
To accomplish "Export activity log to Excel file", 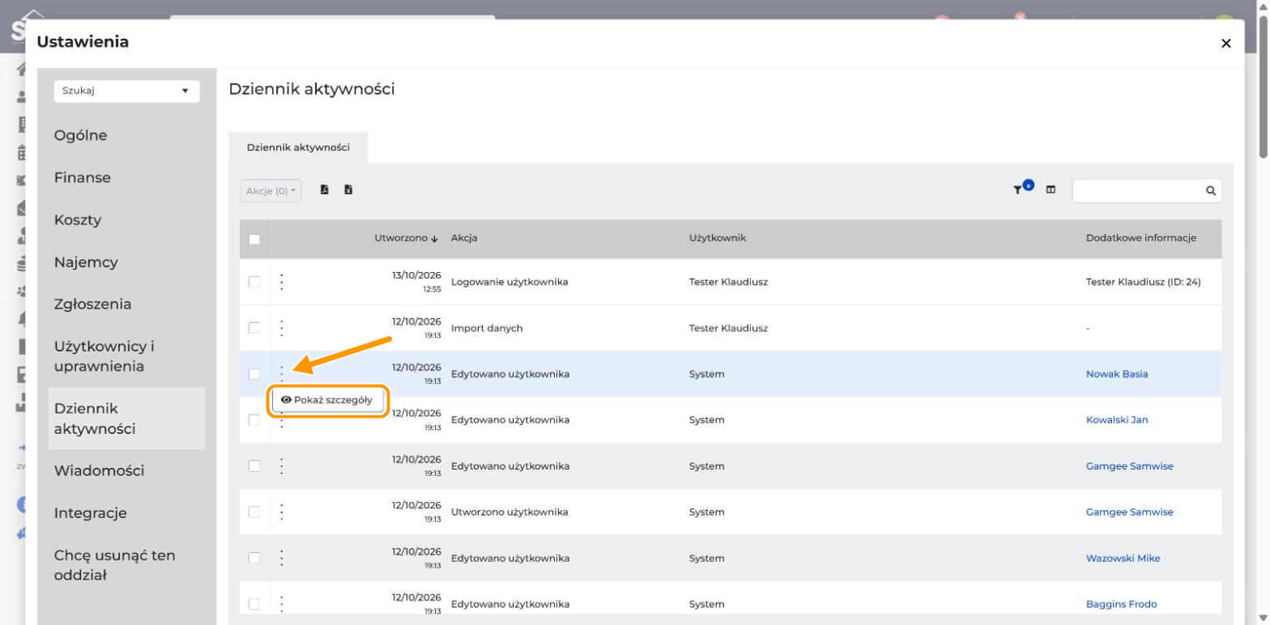I will pyautogui.click(x=348, y=190).
